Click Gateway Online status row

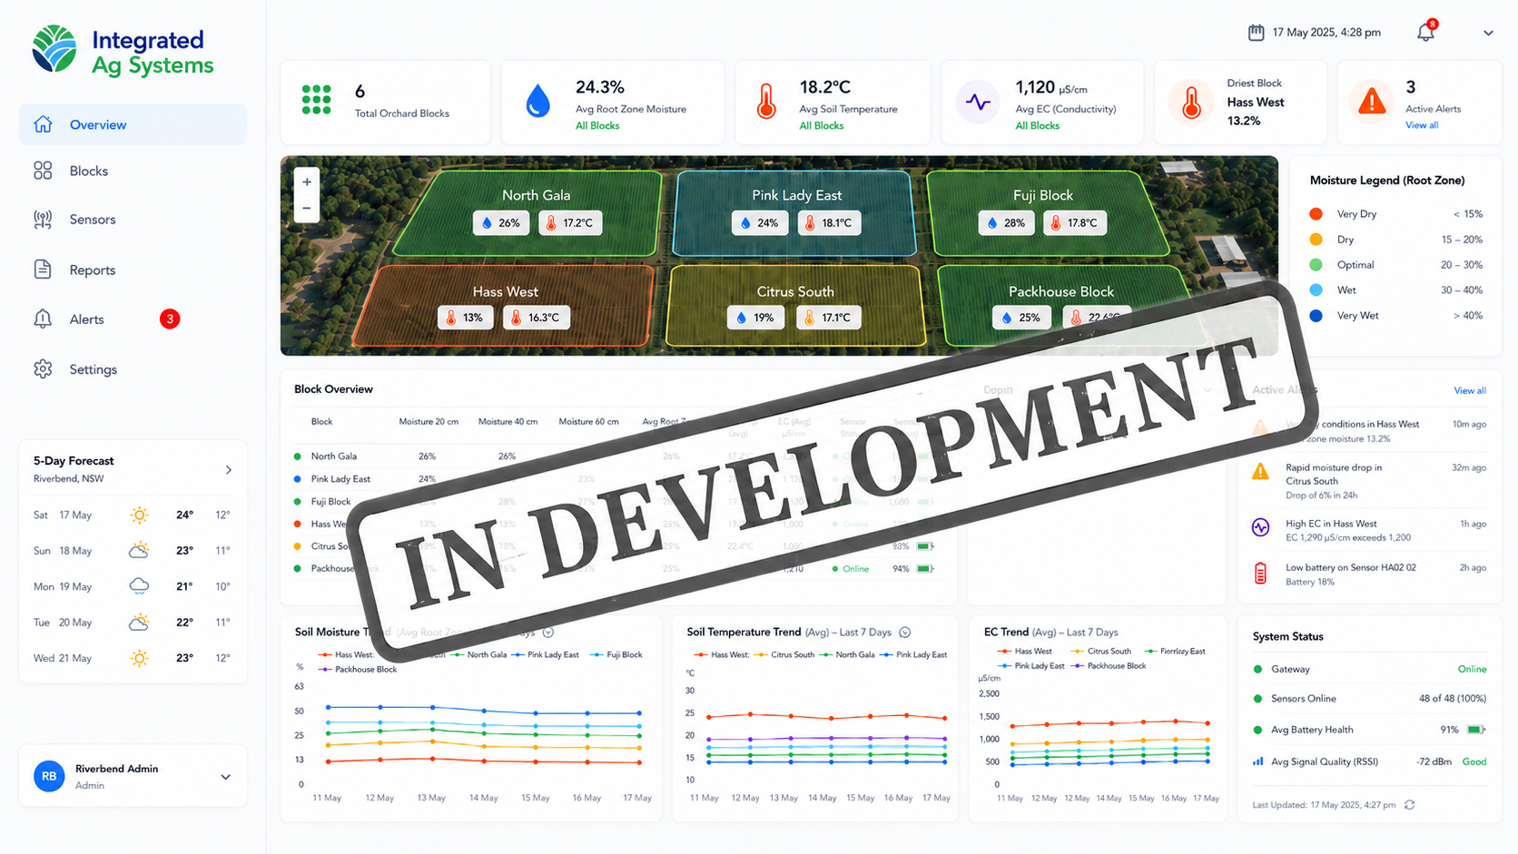[x=1370, y=669]
